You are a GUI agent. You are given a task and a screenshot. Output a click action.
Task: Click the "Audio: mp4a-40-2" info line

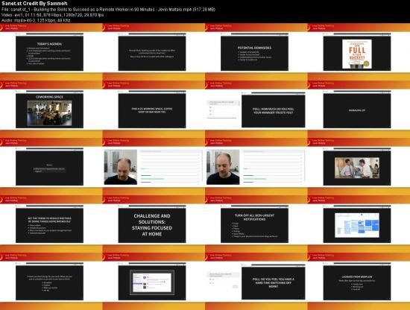coord(36,20)
